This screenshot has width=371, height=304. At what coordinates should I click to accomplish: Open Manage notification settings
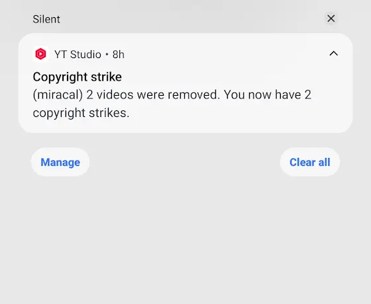pos(60,162)
